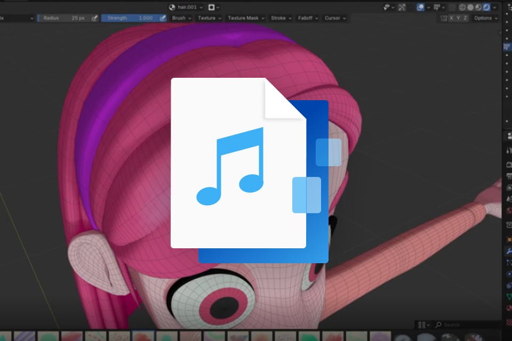Open the hair.001 texture slot dropdown

(186, 7)
